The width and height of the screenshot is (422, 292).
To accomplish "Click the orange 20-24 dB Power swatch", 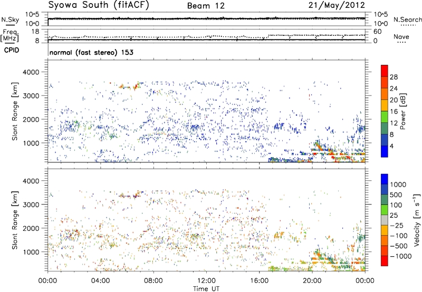I will [x=385, y=94].
